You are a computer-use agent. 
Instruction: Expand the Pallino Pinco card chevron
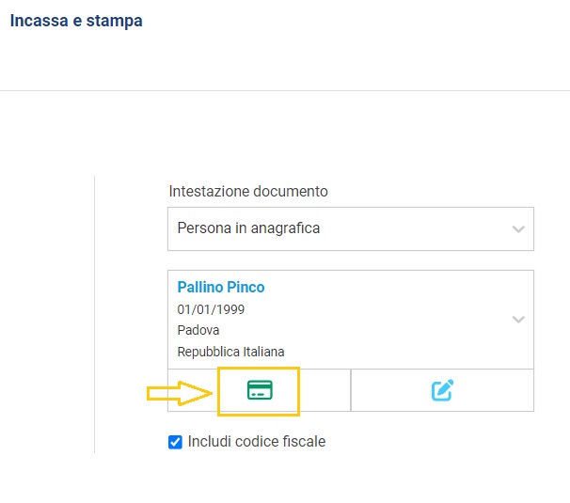tap(517, 320)
